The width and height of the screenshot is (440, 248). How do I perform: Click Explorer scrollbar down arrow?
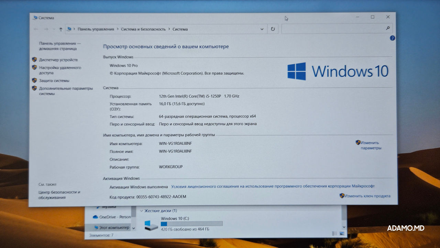[x=344, y=227]
